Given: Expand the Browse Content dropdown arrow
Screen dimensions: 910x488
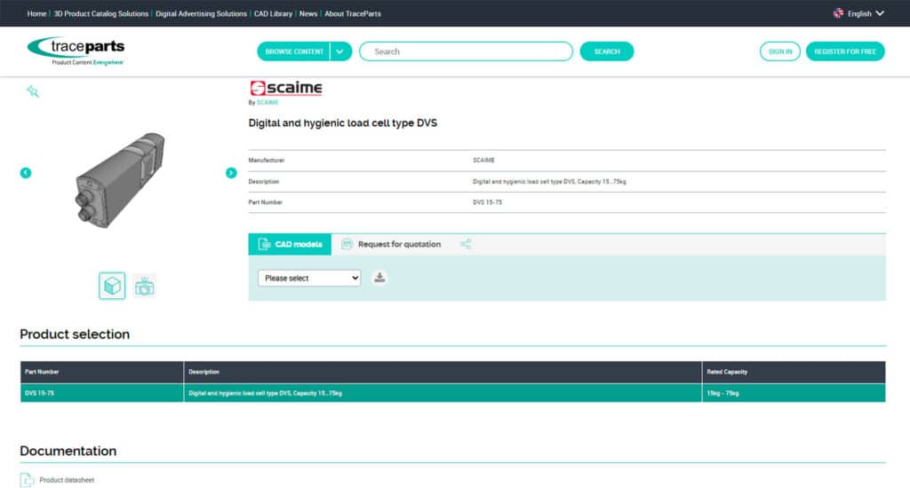Looking at the screenshot, I should (x=340, y=51).
